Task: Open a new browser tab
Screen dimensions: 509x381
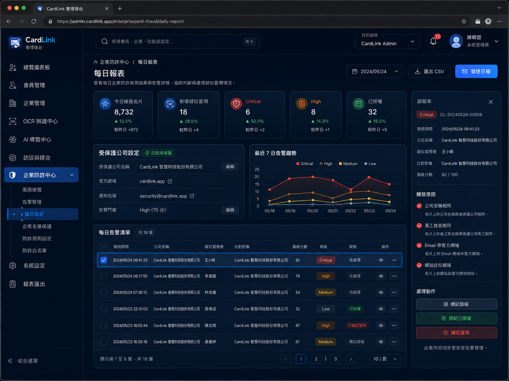Action: [x=120, y=8]
